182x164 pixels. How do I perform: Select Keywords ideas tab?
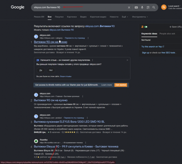pos(149,34)
